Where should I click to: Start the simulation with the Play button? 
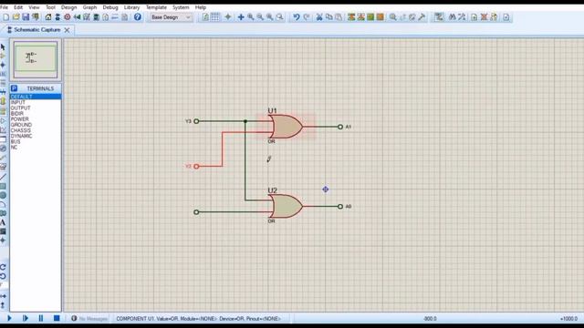coord(9,318)
